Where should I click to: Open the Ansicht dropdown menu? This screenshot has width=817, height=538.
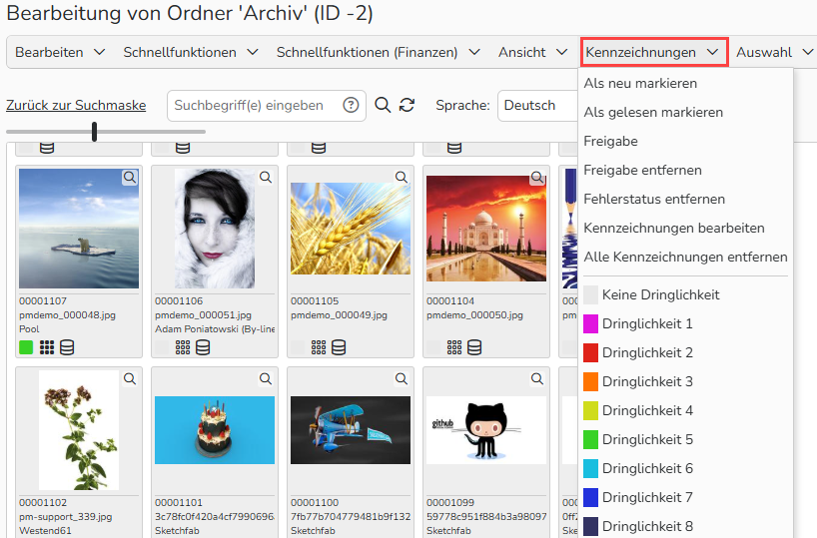(532, 52)
